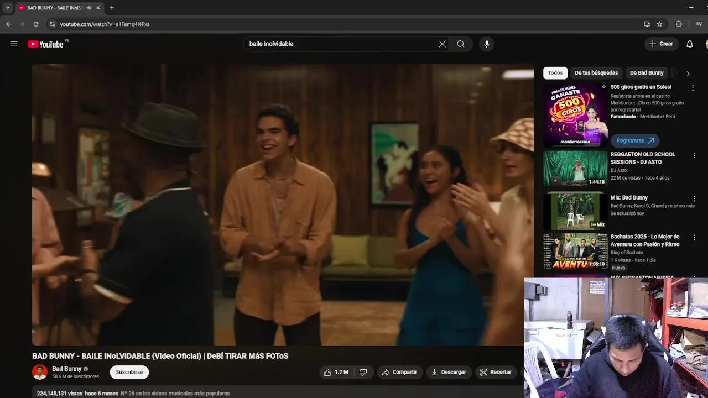Open the Meridianbet casino ad thumbnail
The height and width of the screenshot is (398, 708).
575,115
